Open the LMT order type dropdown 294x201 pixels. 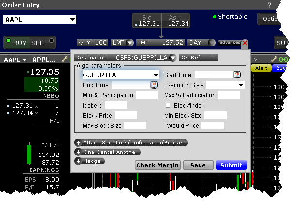click(129, 43)
